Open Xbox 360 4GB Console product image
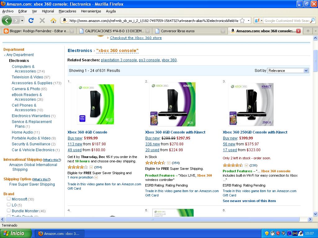The width and height of the screenshot is (318, 238). (96, 104)
